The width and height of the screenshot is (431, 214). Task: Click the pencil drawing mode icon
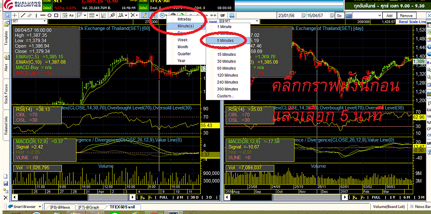tap(145, 15)
